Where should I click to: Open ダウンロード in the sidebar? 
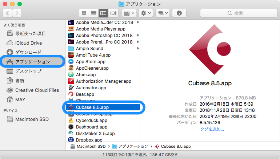[x=24, y=52]
